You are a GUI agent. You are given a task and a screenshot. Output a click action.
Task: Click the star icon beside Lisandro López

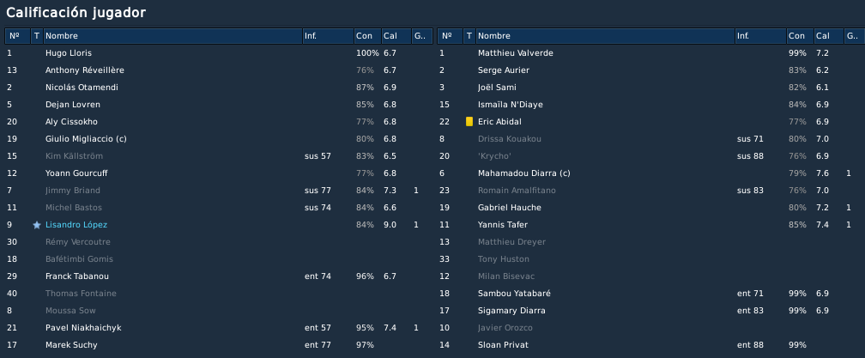pos(37,225)
